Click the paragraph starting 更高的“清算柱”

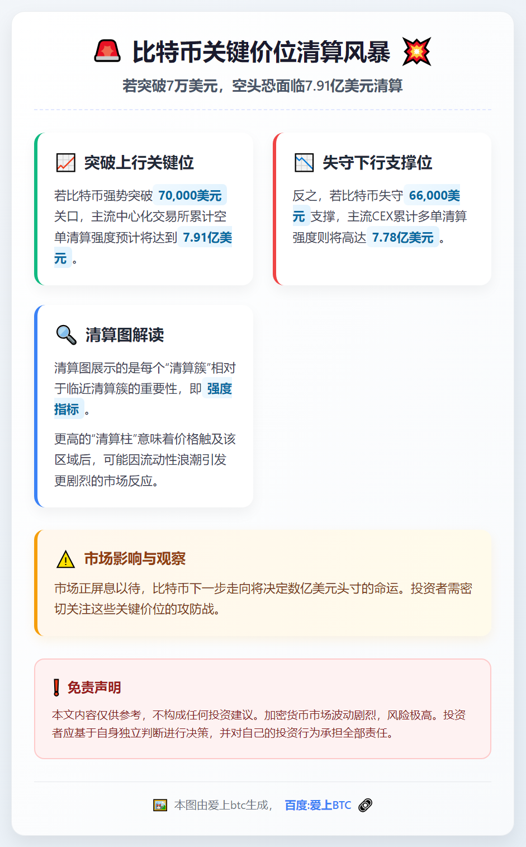tap(145, 460)
